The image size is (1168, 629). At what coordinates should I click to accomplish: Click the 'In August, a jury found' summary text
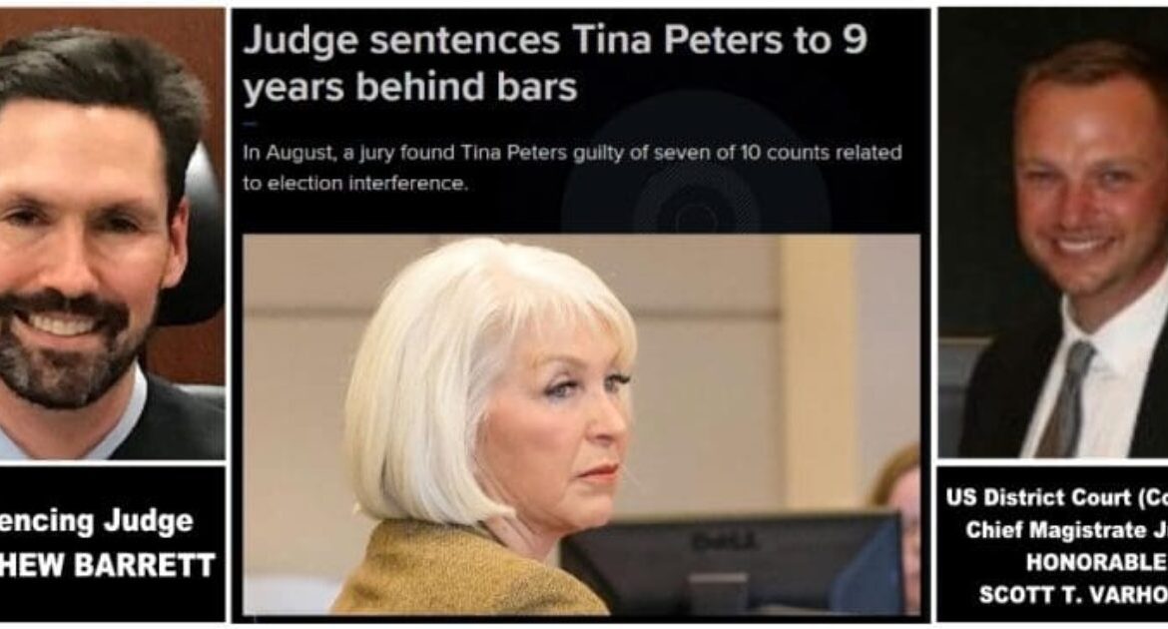click(572, 168)
